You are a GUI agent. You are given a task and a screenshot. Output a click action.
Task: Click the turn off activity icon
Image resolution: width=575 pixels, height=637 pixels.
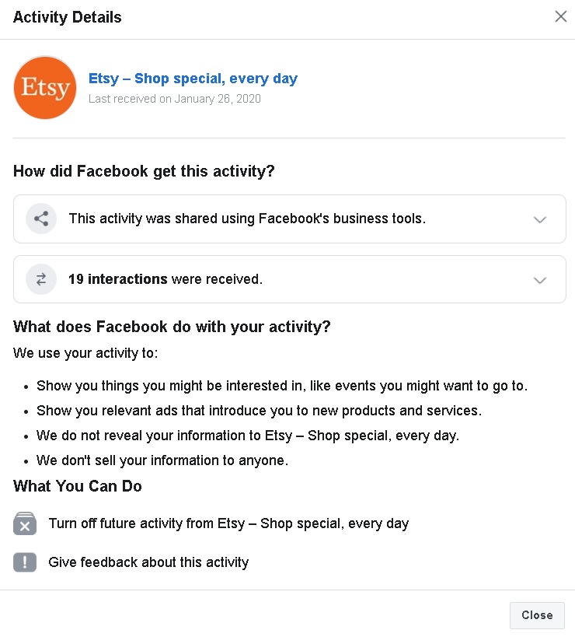[x=25, y=523]
